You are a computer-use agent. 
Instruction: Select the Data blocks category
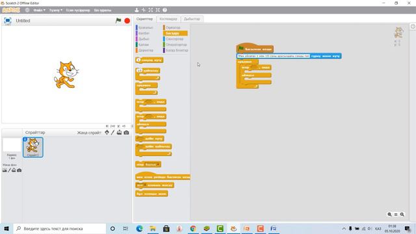click(x=146, y=50)
